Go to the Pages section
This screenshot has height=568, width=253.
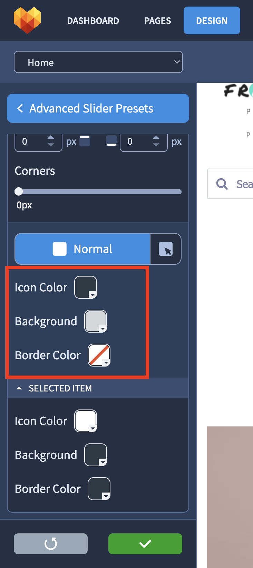(x=157, y=21)
